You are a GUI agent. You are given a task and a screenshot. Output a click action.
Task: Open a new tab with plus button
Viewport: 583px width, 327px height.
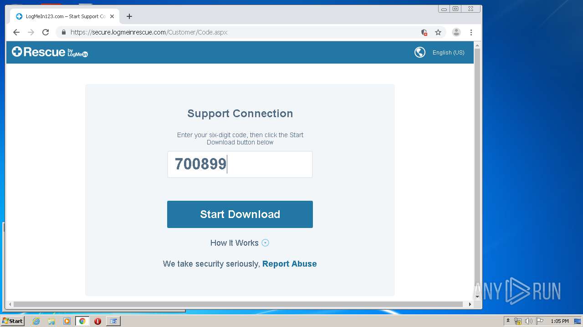[x=129, y=16]
